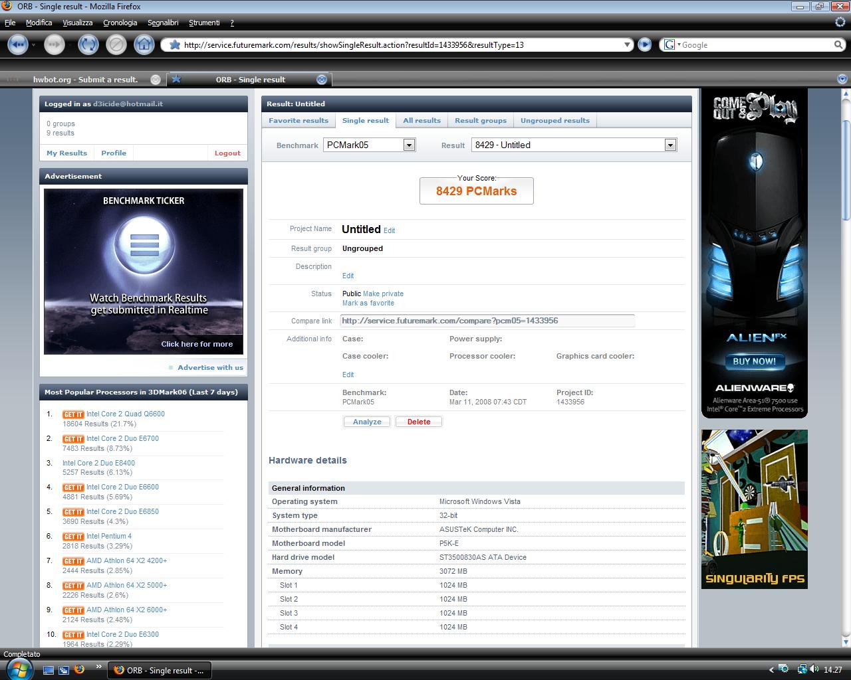Click the Forward navigation arrow button
This screenshot has width=851, height=680.
[55, 44]
